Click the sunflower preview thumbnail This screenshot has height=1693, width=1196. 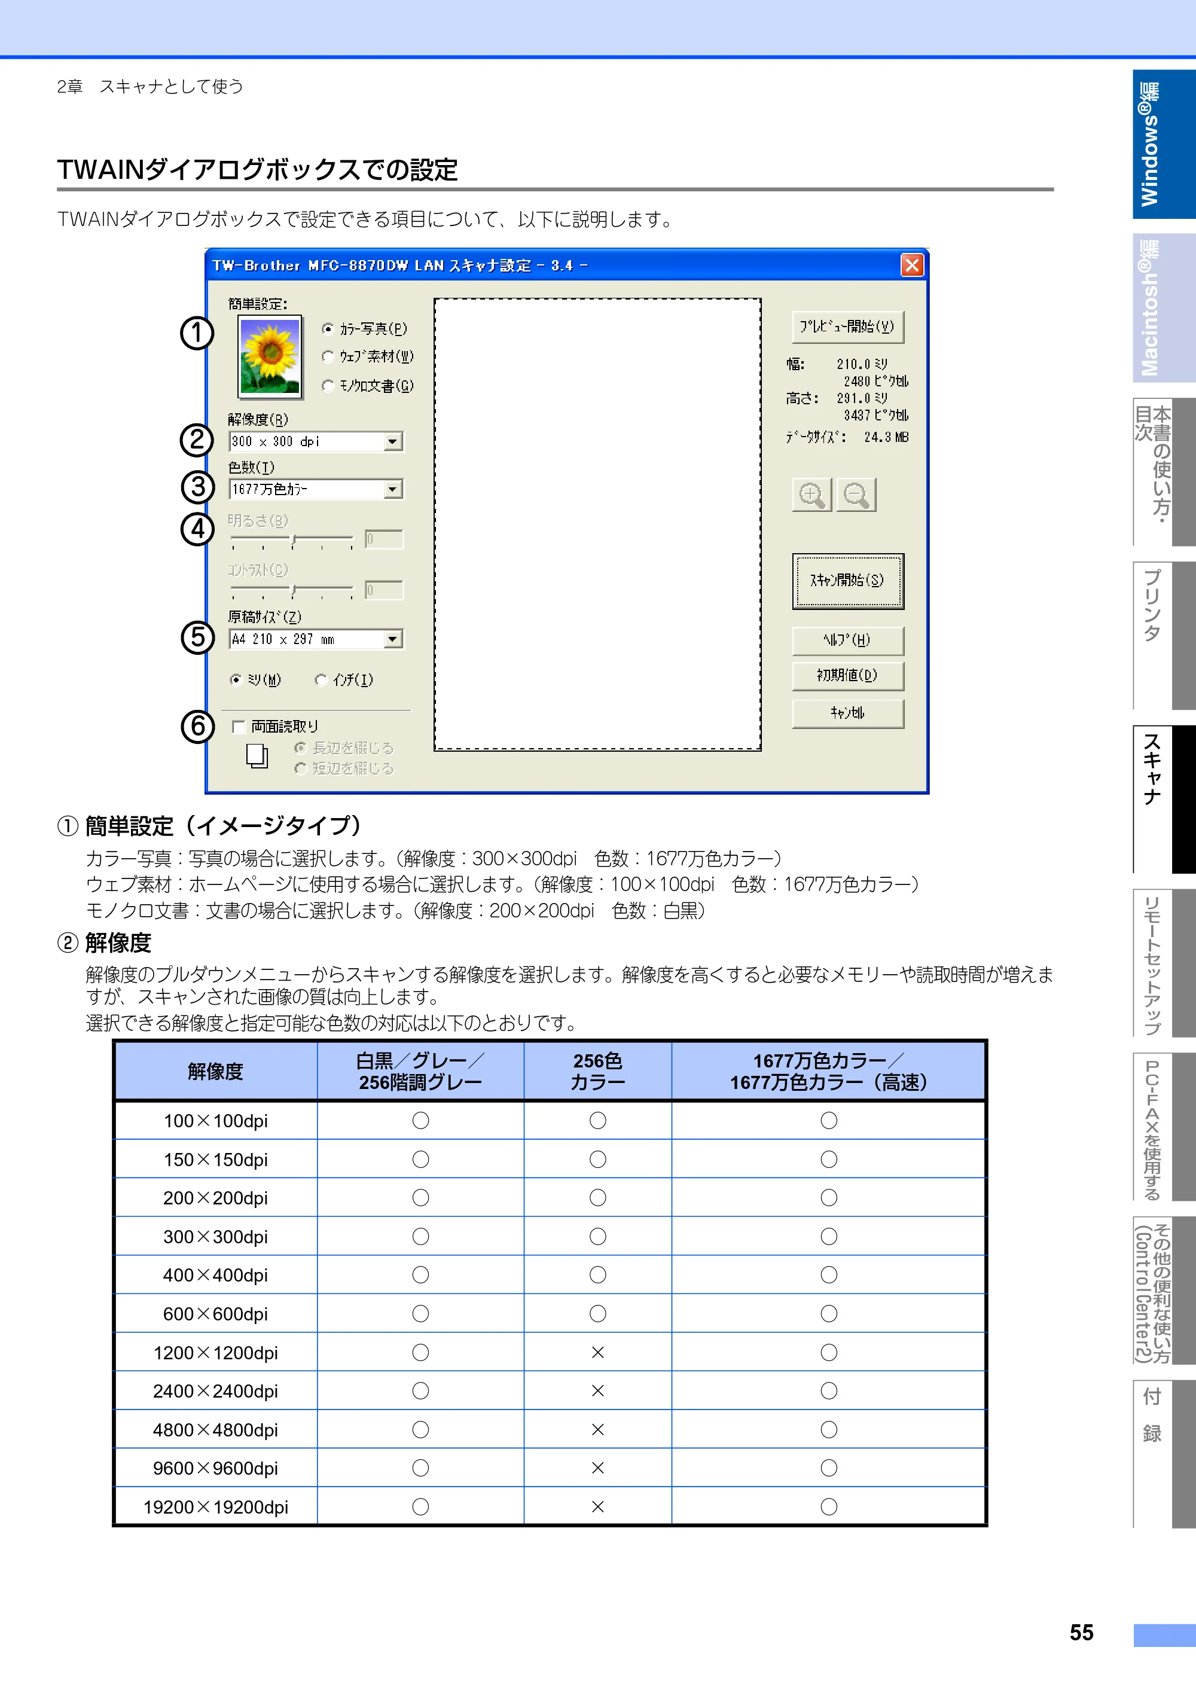270,357
